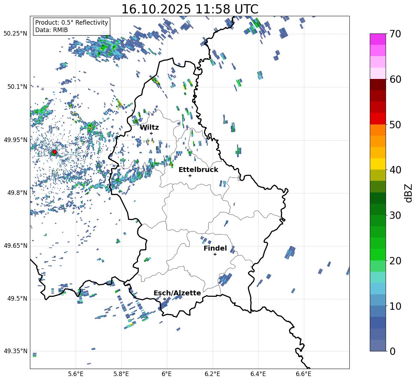
Task: Click the Wiltz city label
Action: (x=149, y=127)
